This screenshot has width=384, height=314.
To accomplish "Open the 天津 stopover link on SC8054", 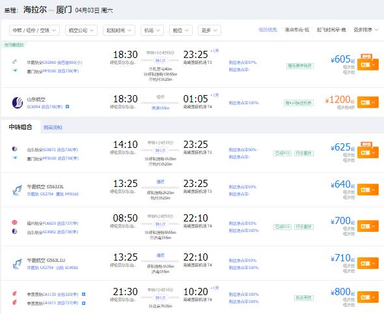I will pos(160,108).
